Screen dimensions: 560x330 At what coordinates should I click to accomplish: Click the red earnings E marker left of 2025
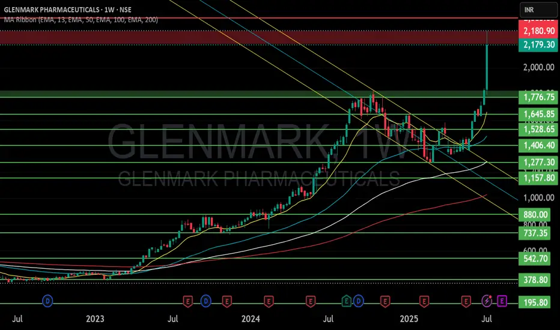pos(385,301)
